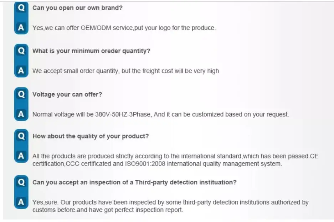Viewport: 334px width, 222px height.
Task: Click the OEM/ODM service answer text
Action: coord(124,28)
